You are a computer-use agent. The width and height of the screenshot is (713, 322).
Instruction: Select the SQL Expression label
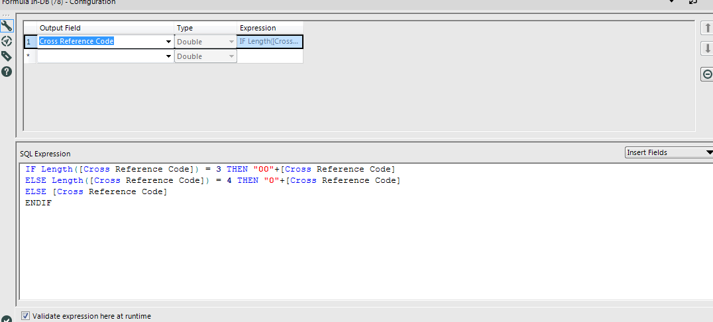46,154
